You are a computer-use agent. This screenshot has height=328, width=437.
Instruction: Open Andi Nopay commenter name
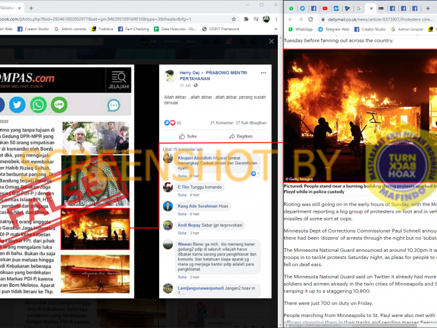coord(189,225)
